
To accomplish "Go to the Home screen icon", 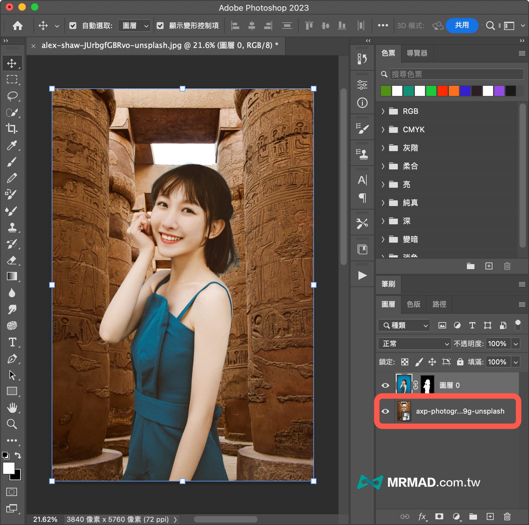I will point(18,26).
